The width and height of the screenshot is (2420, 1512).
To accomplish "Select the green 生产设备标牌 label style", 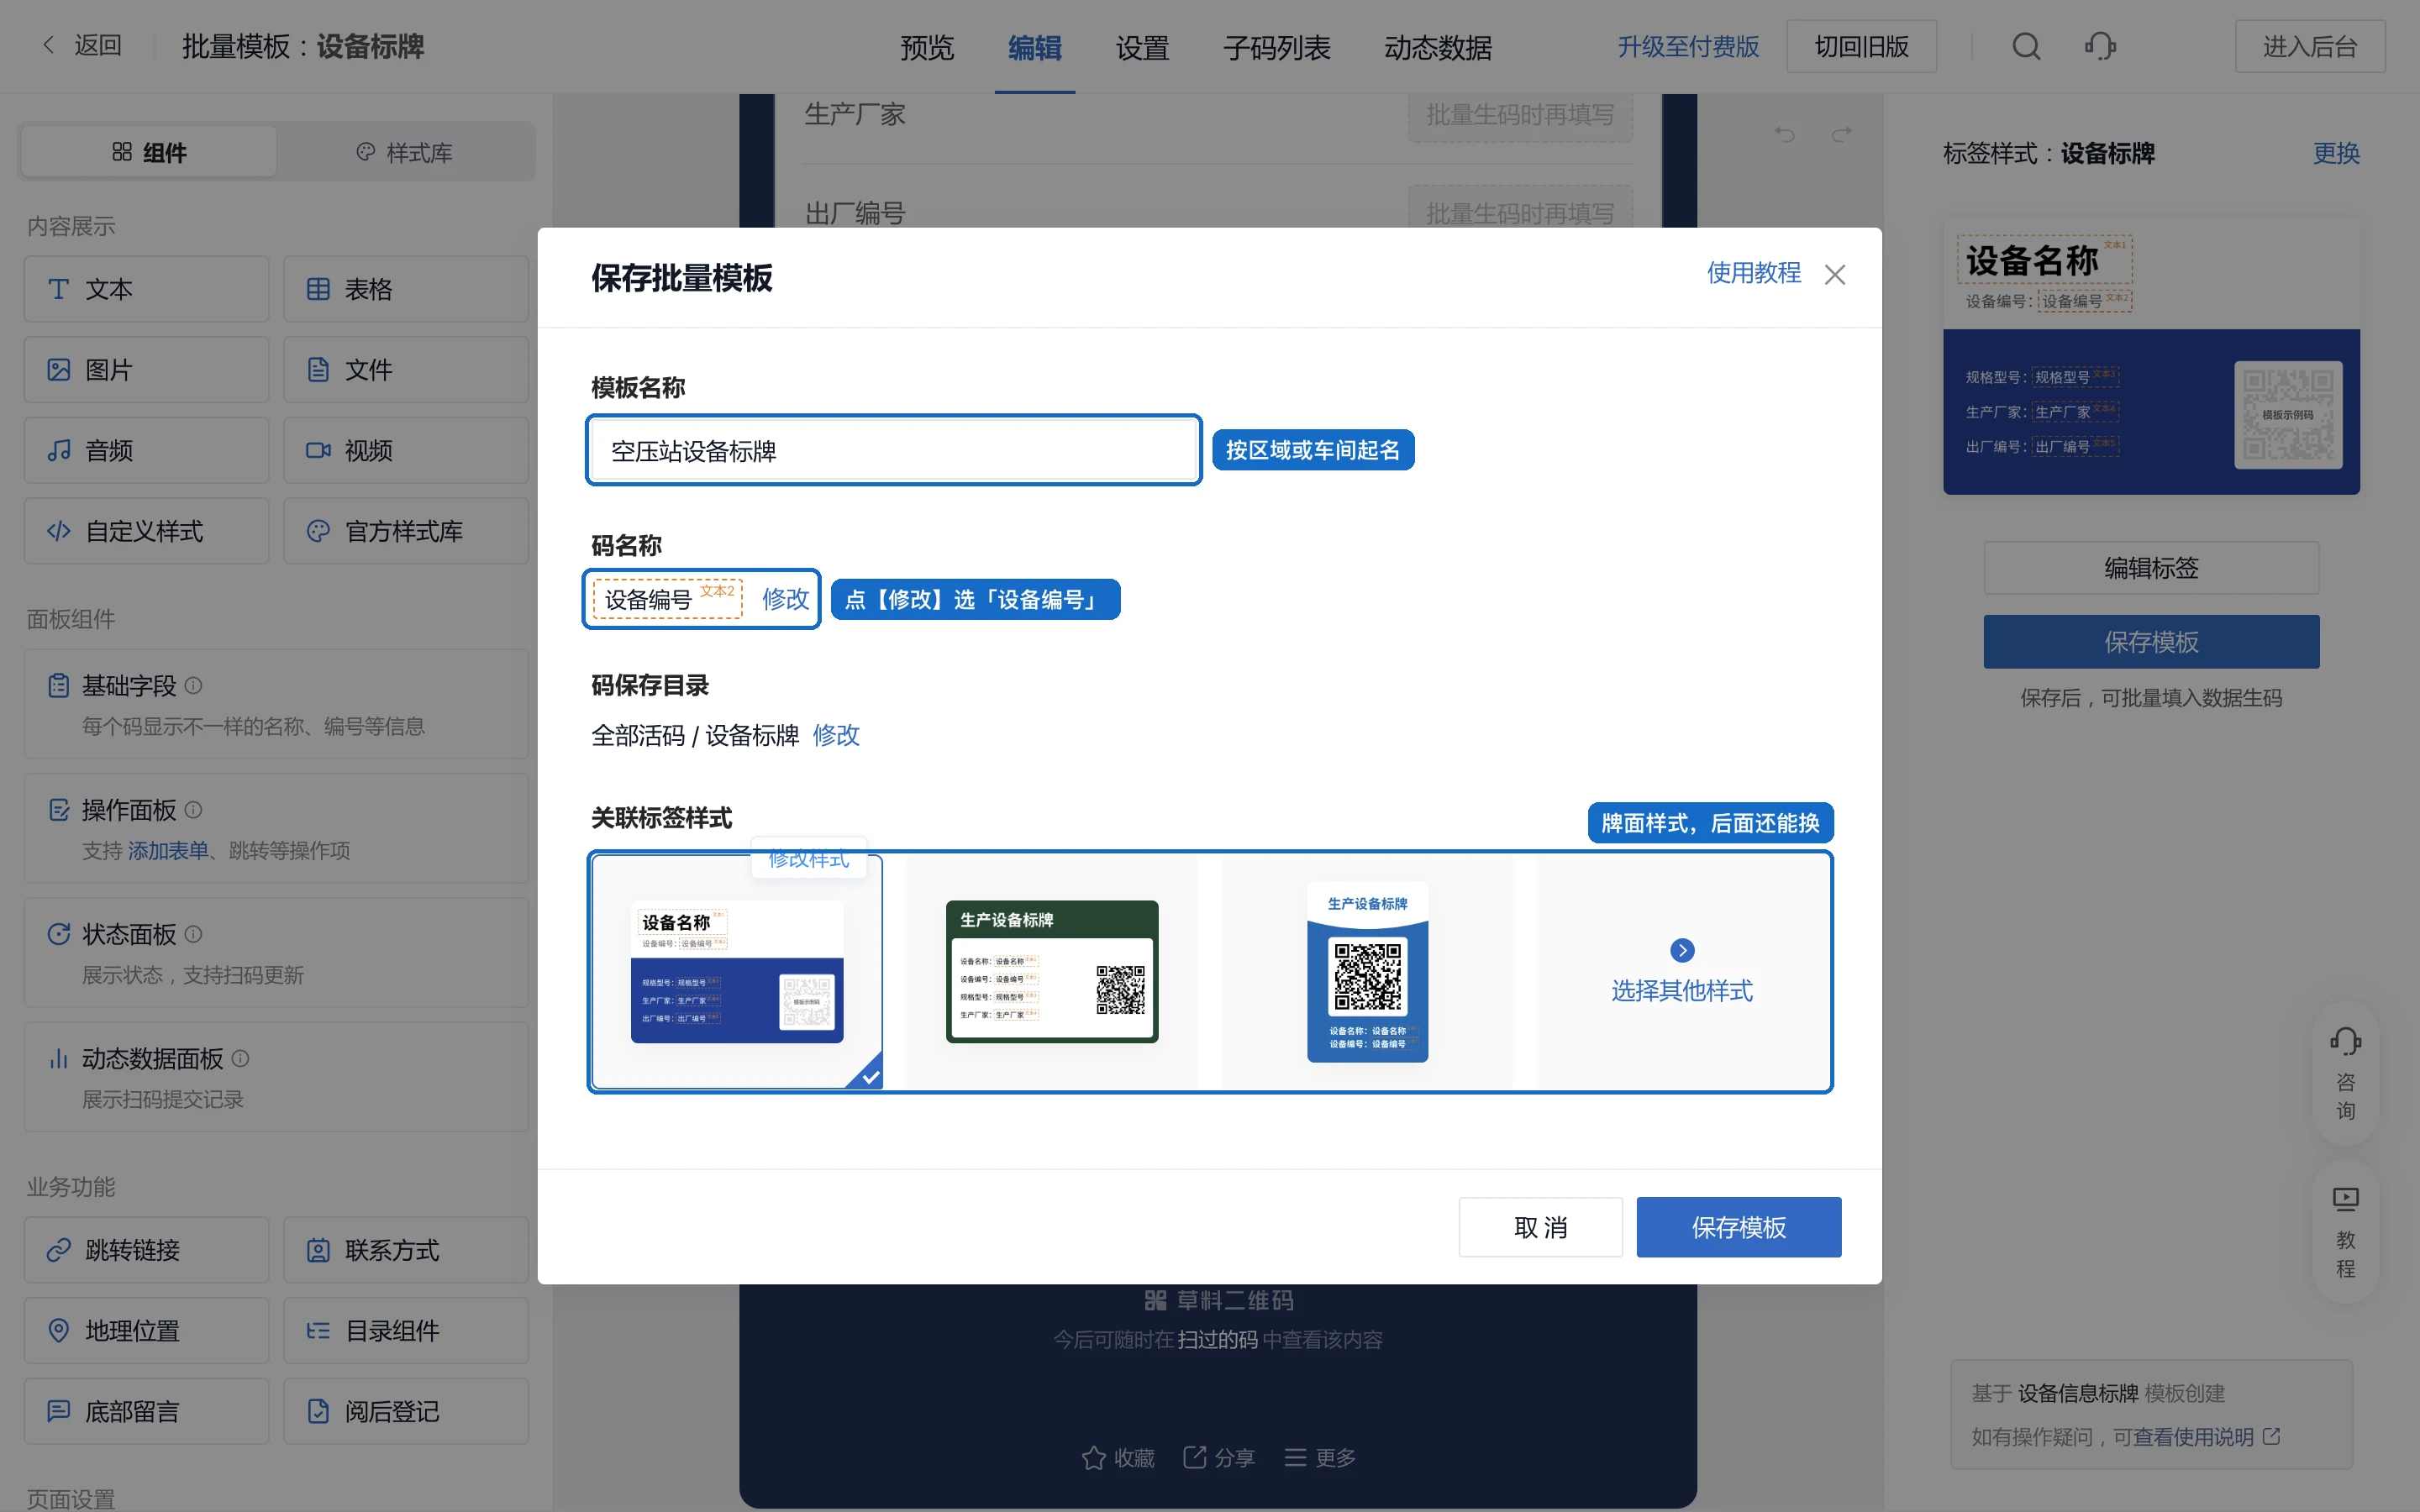I will (x=1052, y=972).
